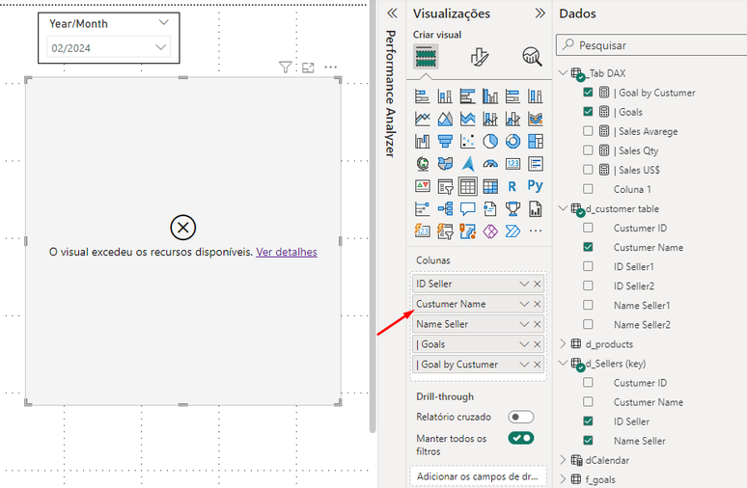
Task: Choose the R script visual
Action: click(512, 186)
